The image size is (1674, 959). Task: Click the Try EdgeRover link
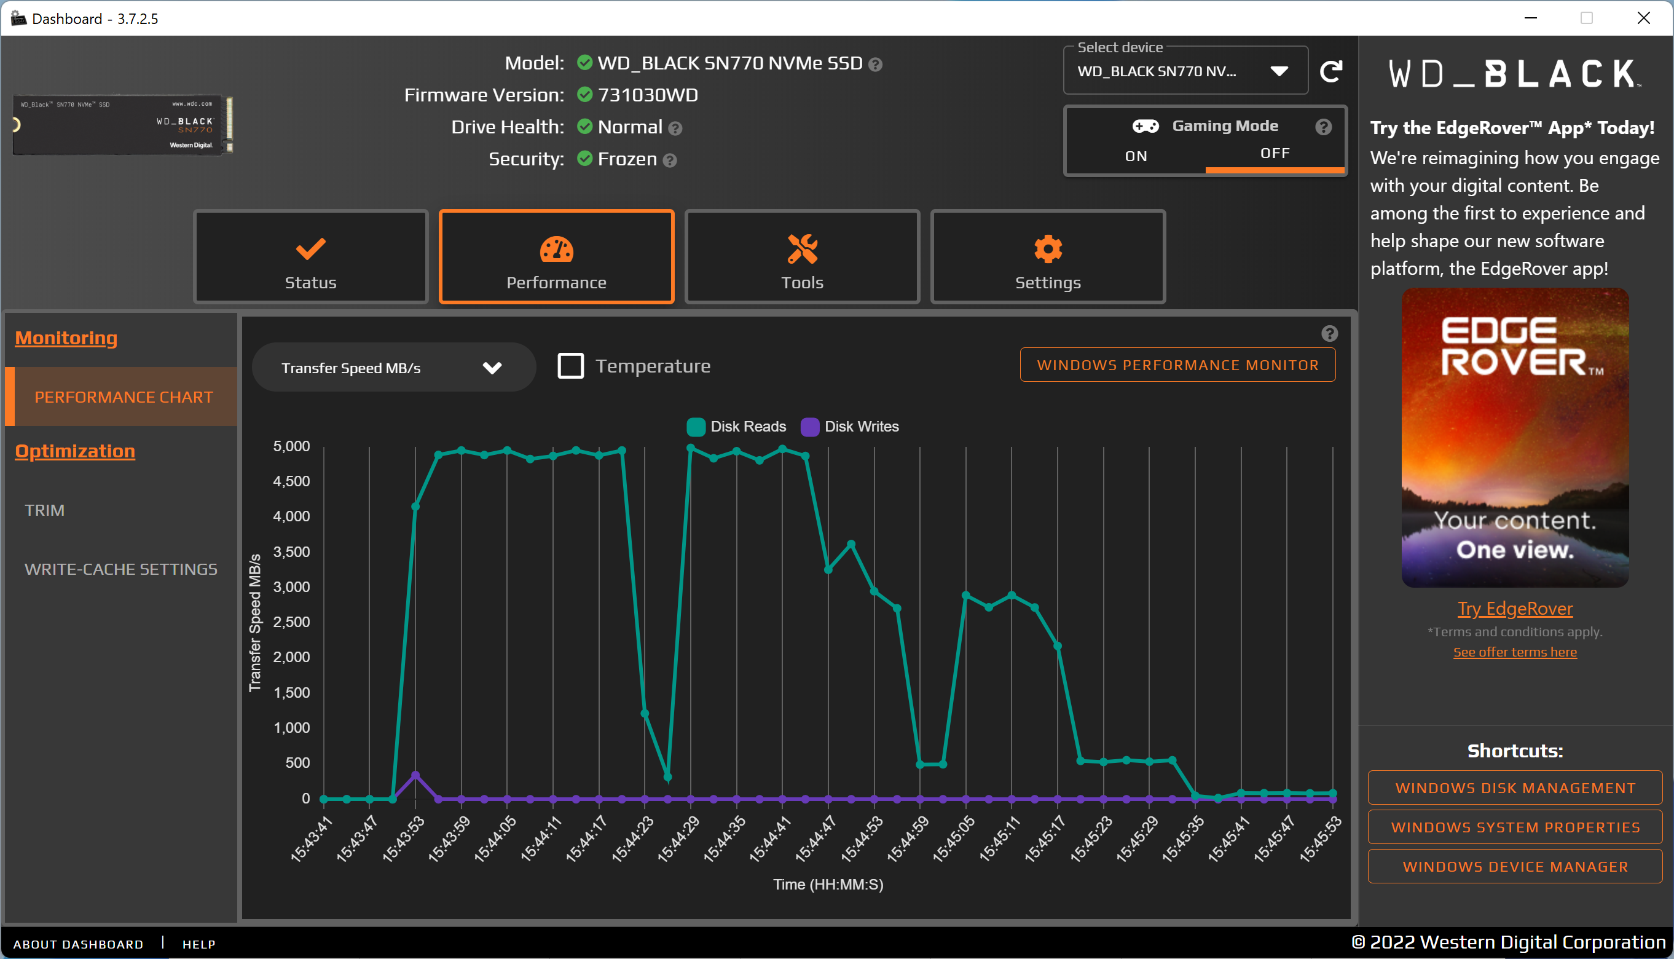coord(1515,609)
